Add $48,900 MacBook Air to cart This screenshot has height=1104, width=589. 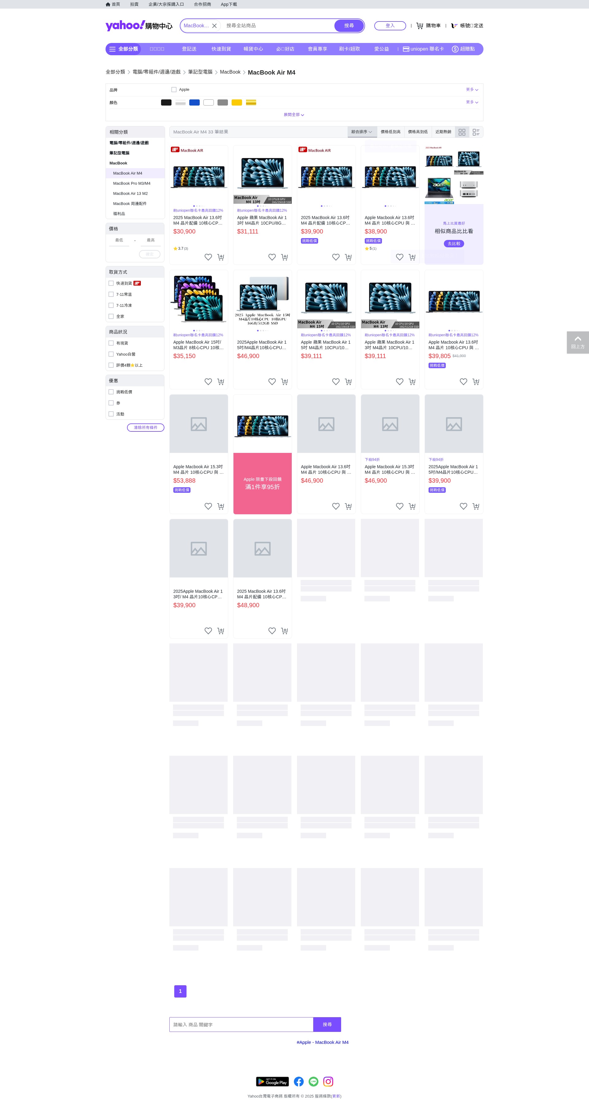(x=284, y=631)
